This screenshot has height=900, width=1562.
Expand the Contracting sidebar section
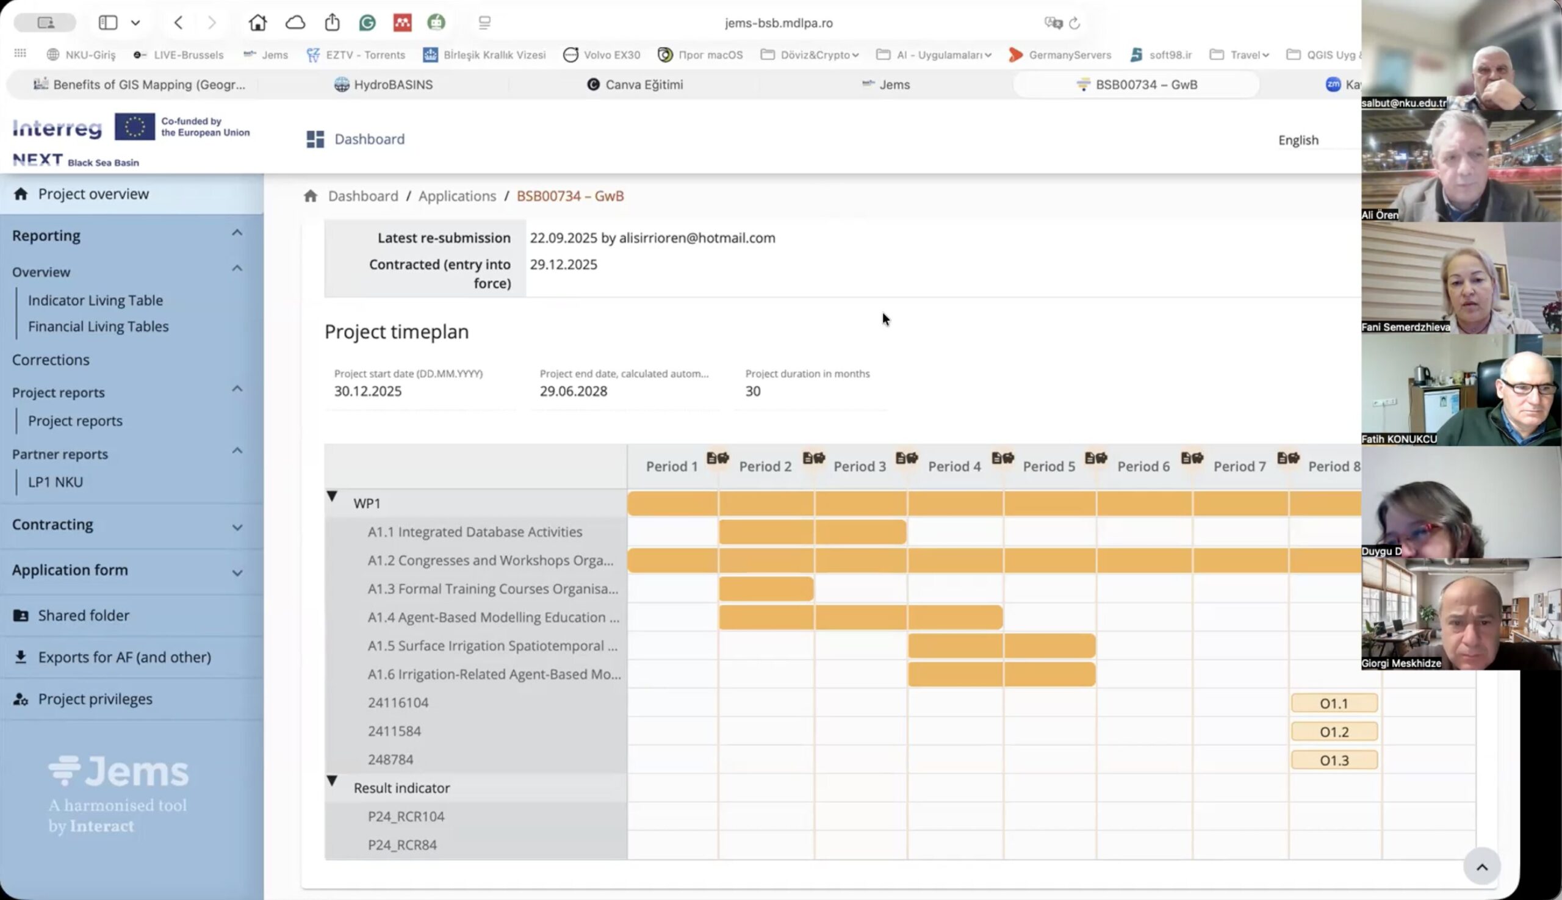point(237,527)
